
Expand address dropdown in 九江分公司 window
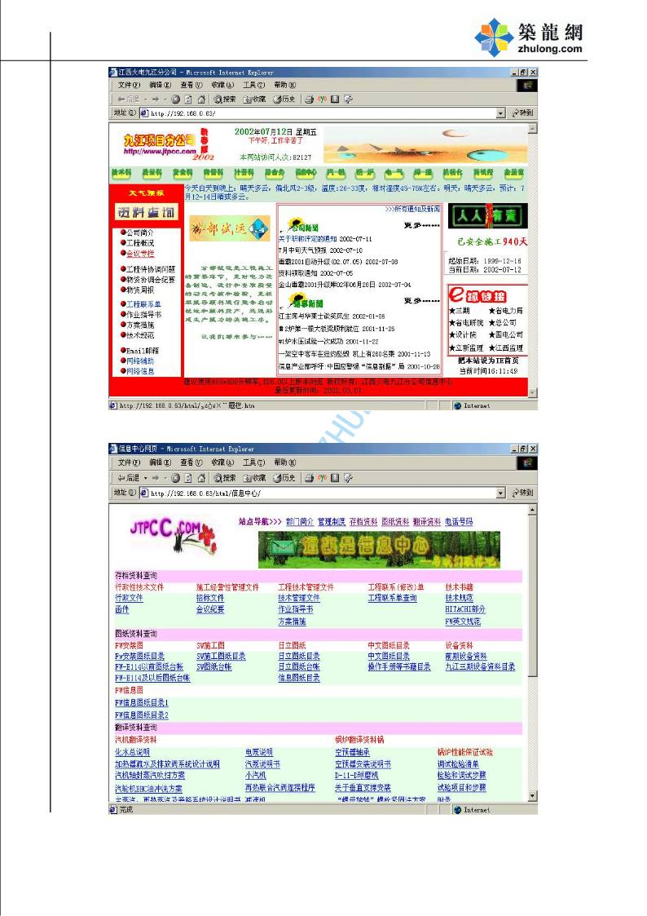(x=500, y=113)
